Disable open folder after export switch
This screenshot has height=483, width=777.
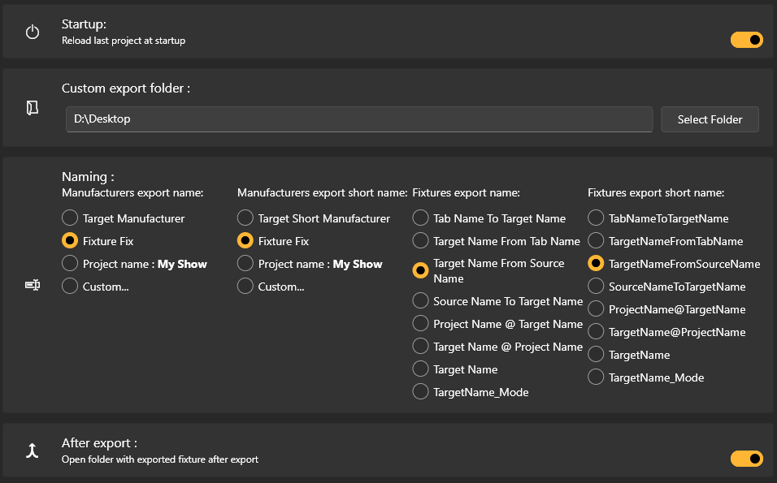(746, 459)
